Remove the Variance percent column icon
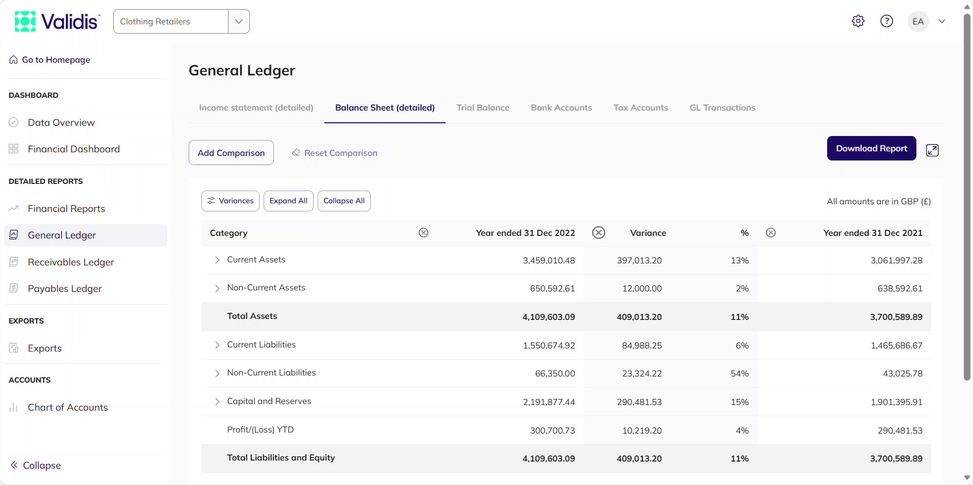973x485 pixels. click(x=771, y=233)
